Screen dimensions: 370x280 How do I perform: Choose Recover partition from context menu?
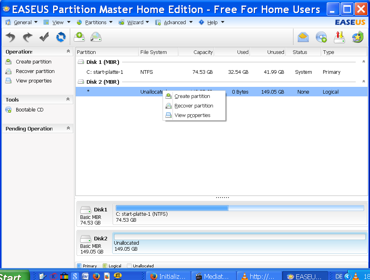point(194,105)
